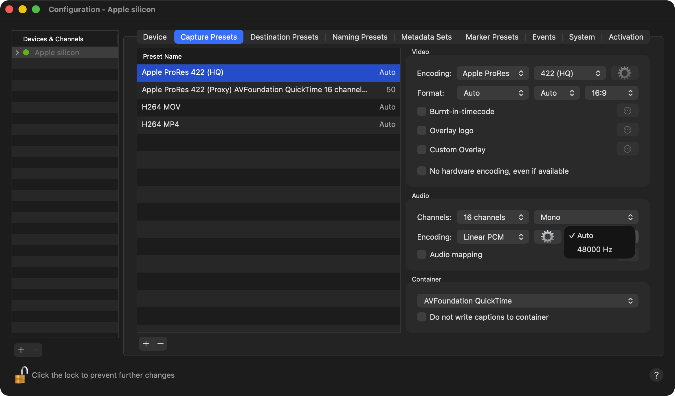Enable Audio mapping checkbox
This screenshot has width=675, height=396.
(x=421, y=254)
